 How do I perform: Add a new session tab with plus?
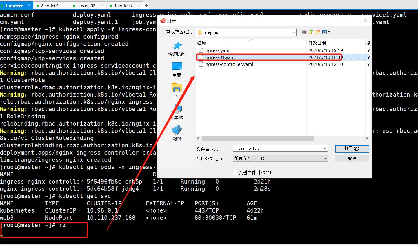[146, 6]
